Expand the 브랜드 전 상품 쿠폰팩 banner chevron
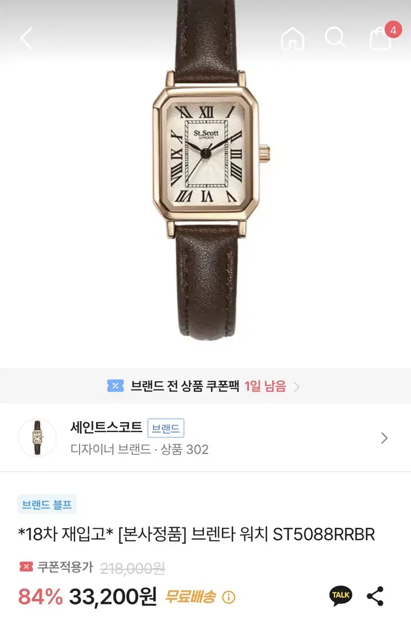This screenshot has height=624, width=411. (x=297, y=386)
